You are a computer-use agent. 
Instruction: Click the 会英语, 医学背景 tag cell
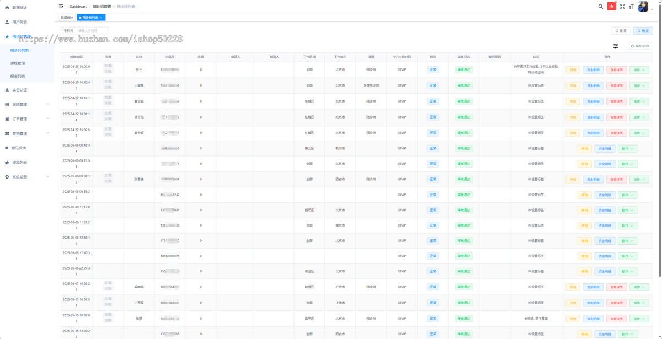tap(536, 319)
